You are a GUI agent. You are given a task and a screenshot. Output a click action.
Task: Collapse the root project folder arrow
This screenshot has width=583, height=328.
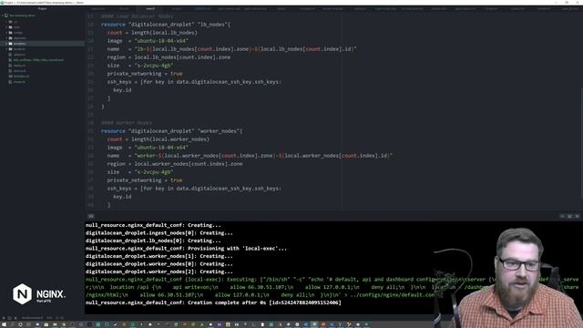tap(3, 15)
